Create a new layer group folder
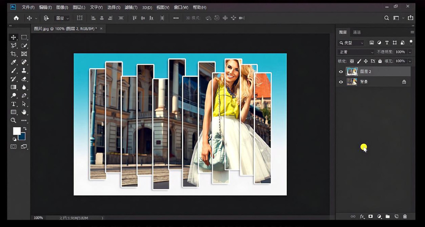The width and height of the screenshot is (425, 227). pos(388,216)
